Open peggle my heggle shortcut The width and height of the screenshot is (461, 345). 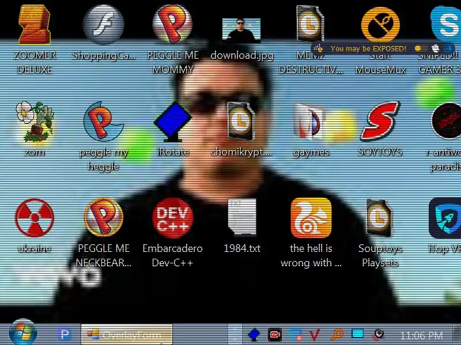click(103, 121)
